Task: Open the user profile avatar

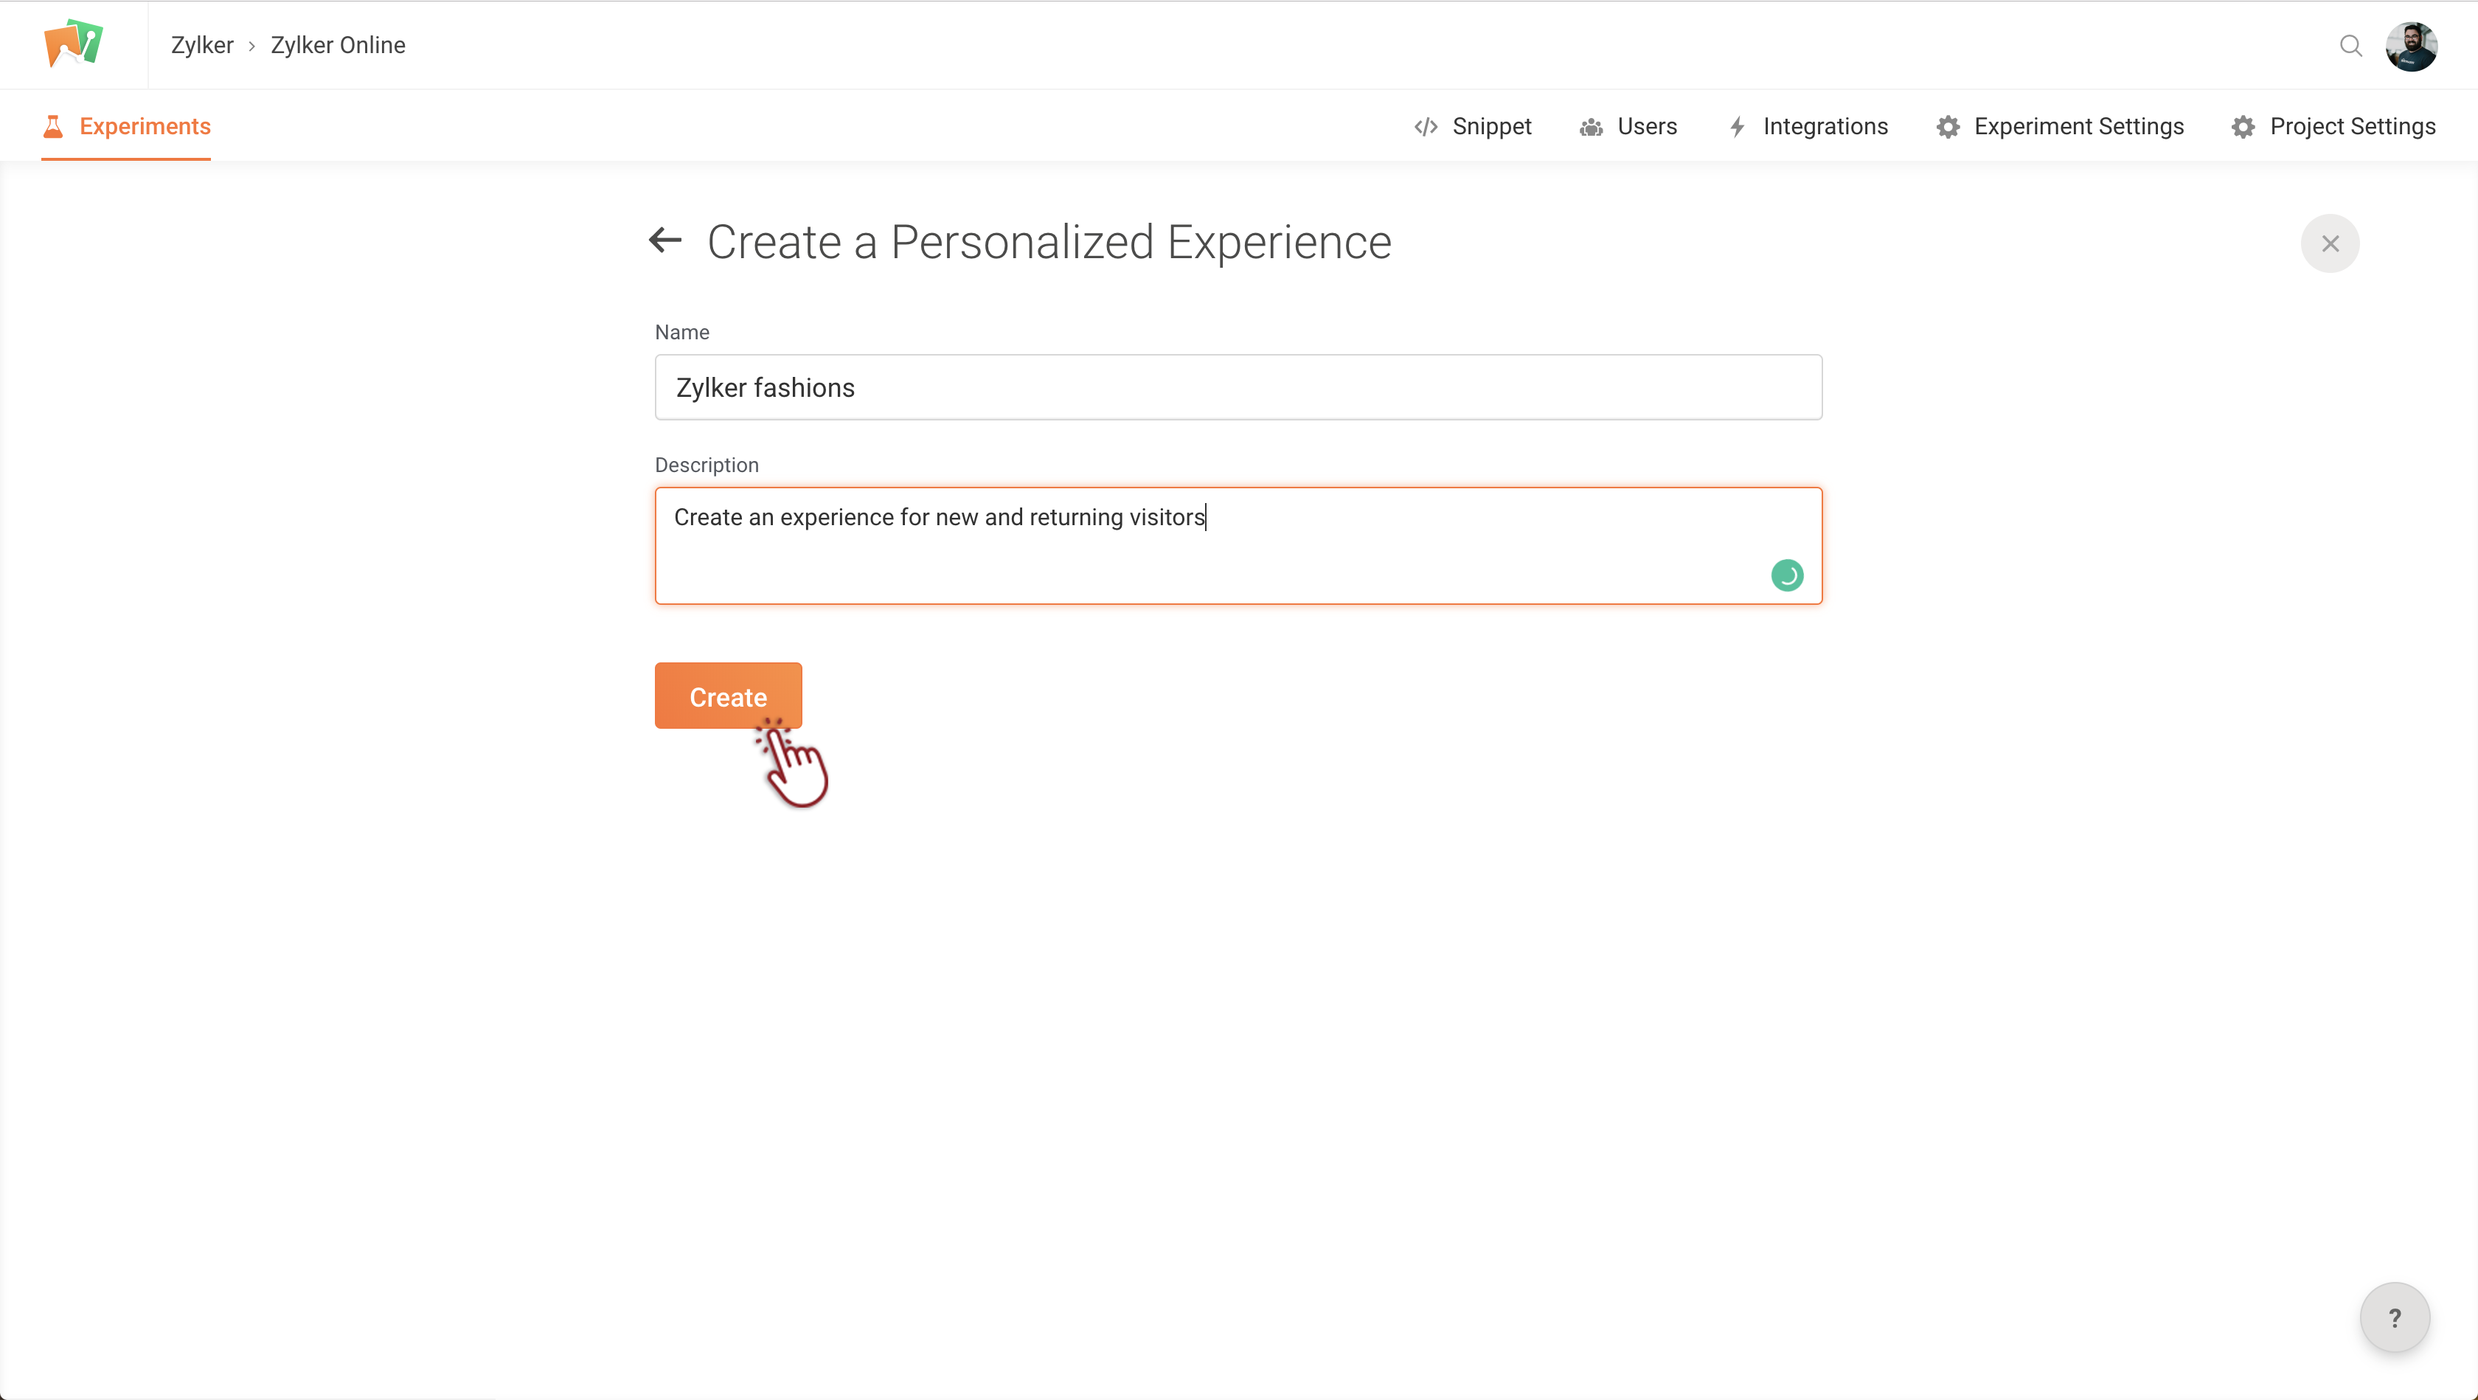Action: click(2411, 46)
